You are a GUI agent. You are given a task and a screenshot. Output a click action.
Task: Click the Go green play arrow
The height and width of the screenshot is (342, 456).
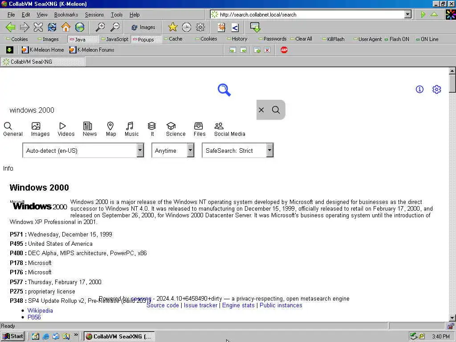(x=423, y=14)
